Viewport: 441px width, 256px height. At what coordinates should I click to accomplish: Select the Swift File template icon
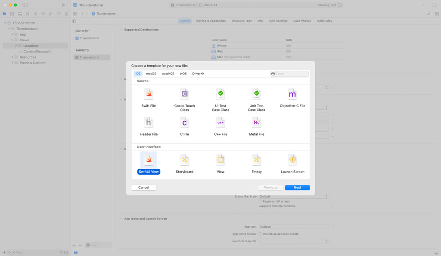coord(149,95)
